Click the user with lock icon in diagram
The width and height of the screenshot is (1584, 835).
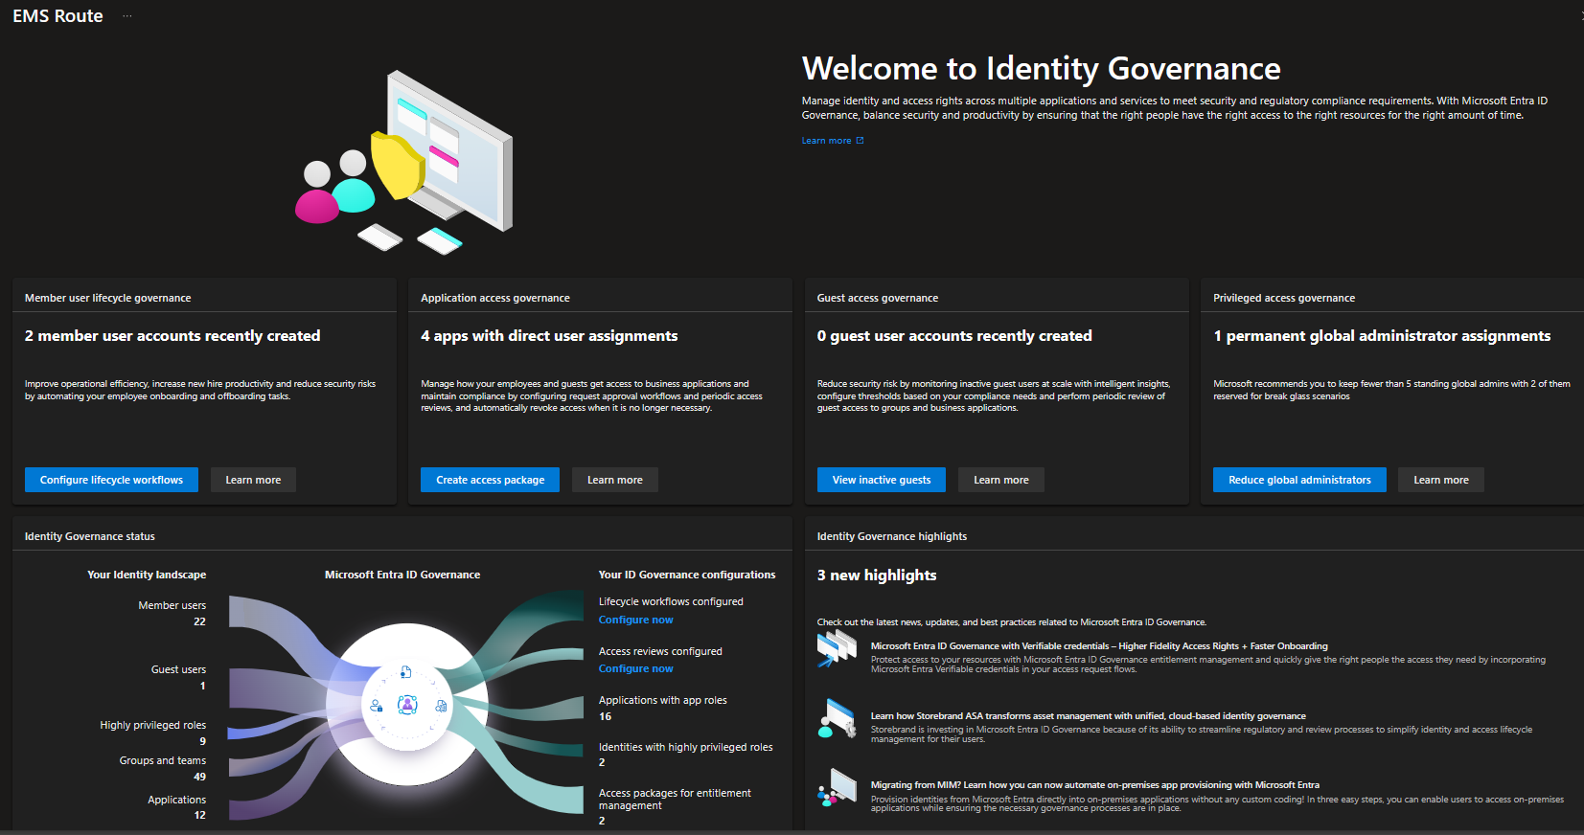[x=377, y=706]
